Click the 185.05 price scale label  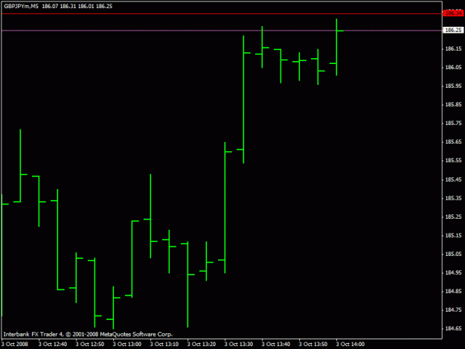point(453,254)
